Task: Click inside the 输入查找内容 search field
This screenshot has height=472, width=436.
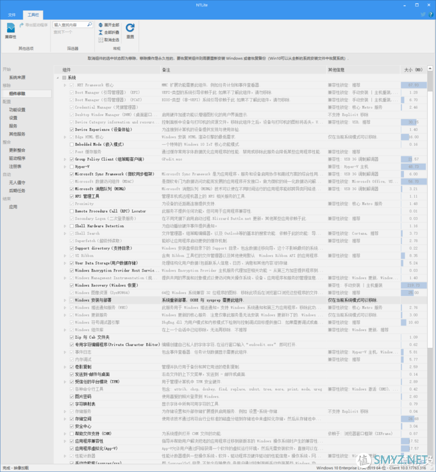Action: point(70,25)
